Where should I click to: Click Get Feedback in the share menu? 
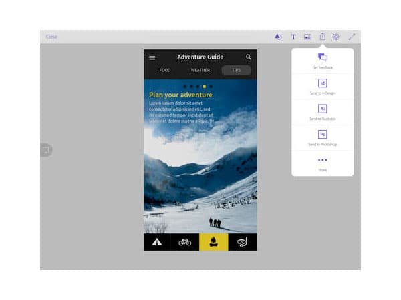322,61
